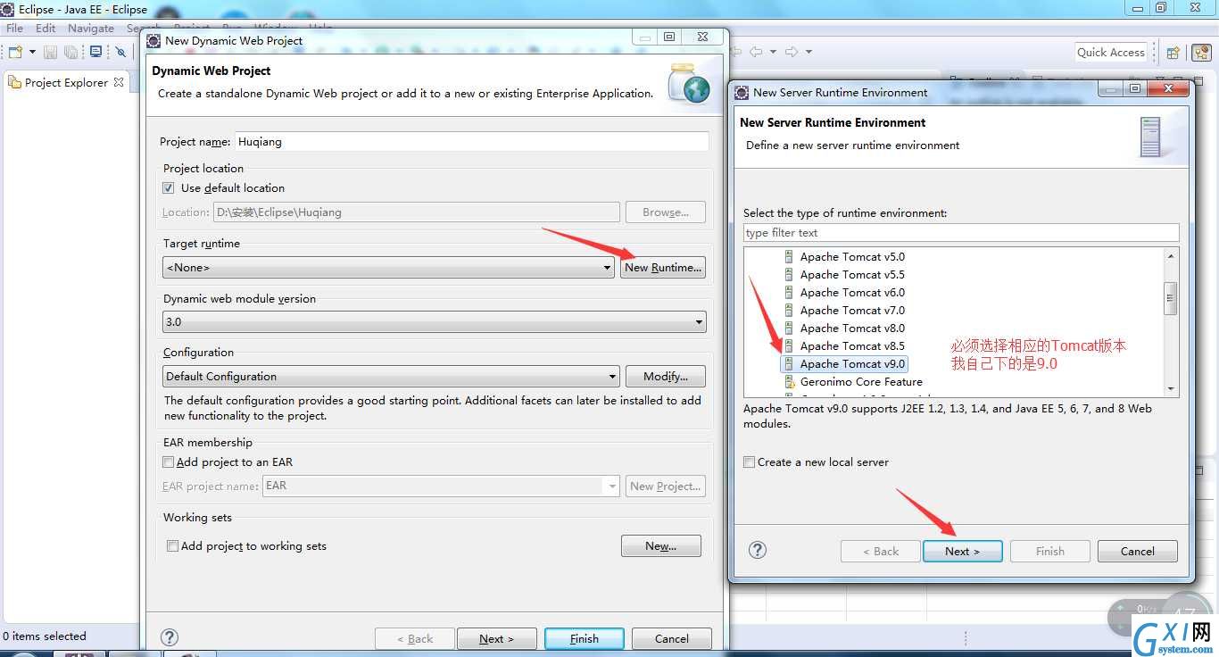Select Apache Tomcat v8.0 in runtime list
Viewport: 1219px width, 657px height.
(852, 328)
